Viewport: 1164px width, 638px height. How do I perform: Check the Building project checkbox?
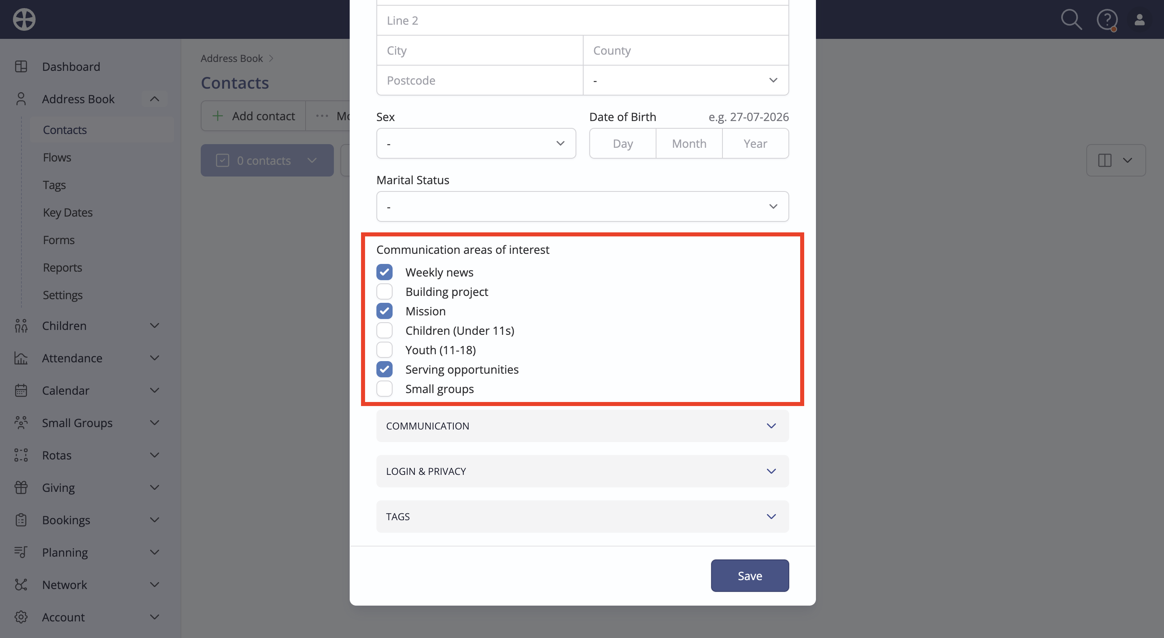(384, 291)
